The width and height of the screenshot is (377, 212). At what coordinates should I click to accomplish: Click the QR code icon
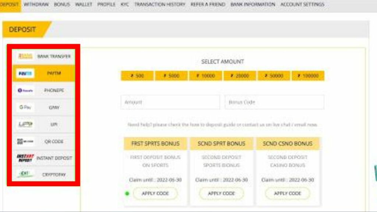click(25, 141)
